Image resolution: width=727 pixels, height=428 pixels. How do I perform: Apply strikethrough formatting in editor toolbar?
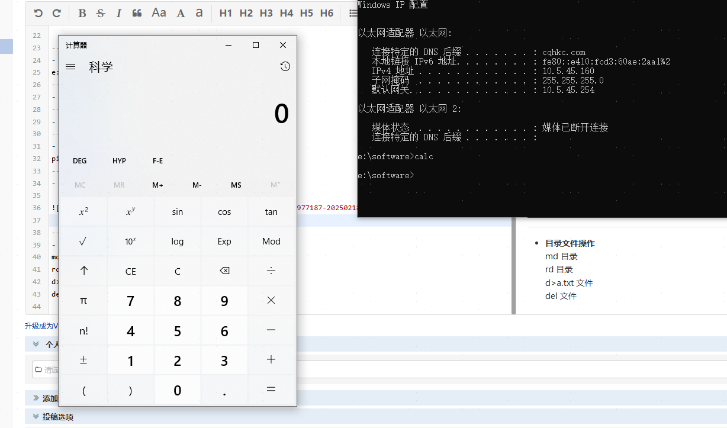click(x=101, y=13)
